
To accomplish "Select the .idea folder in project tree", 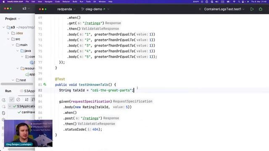I will 17,33.
